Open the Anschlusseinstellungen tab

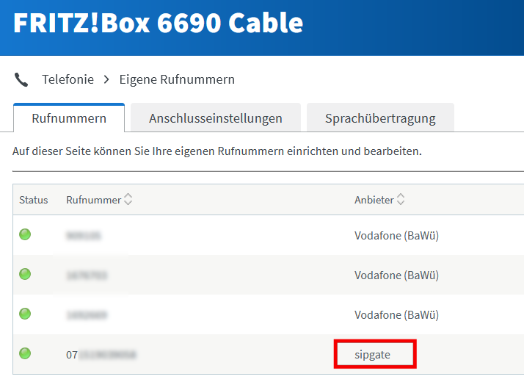(216, 118)
